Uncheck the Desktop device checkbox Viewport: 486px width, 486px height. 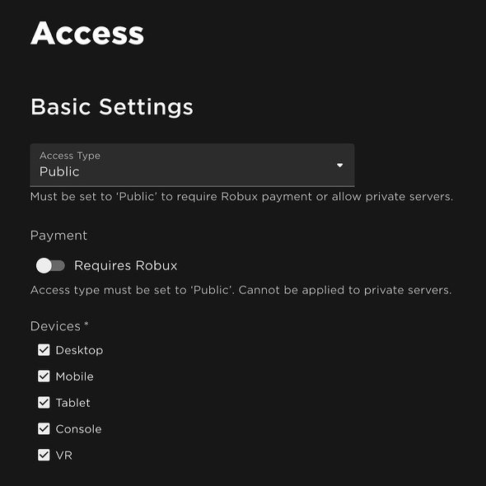click(x=44, y=350)
